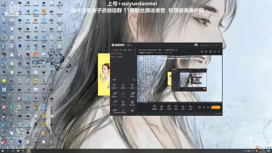Click the stream duration timer in the status bar

[x=218, y=114]
